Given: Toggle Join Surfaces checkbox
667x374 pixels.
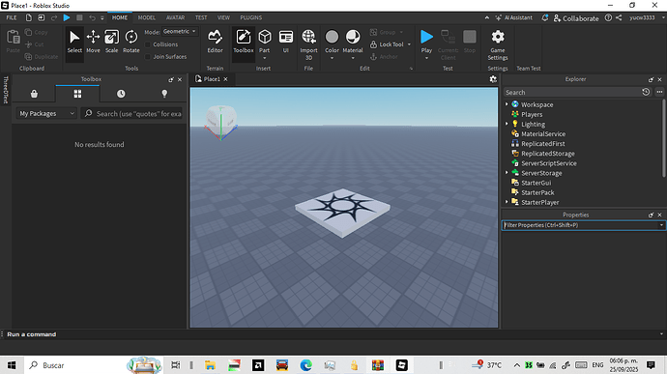Looking at the screenshot, I should [x=148, y=57].
